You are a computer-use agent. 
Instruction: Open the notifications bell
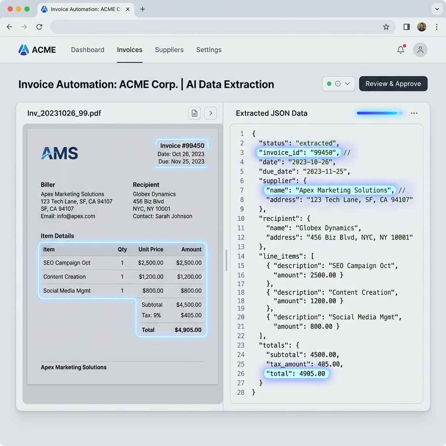pos(401,50)
